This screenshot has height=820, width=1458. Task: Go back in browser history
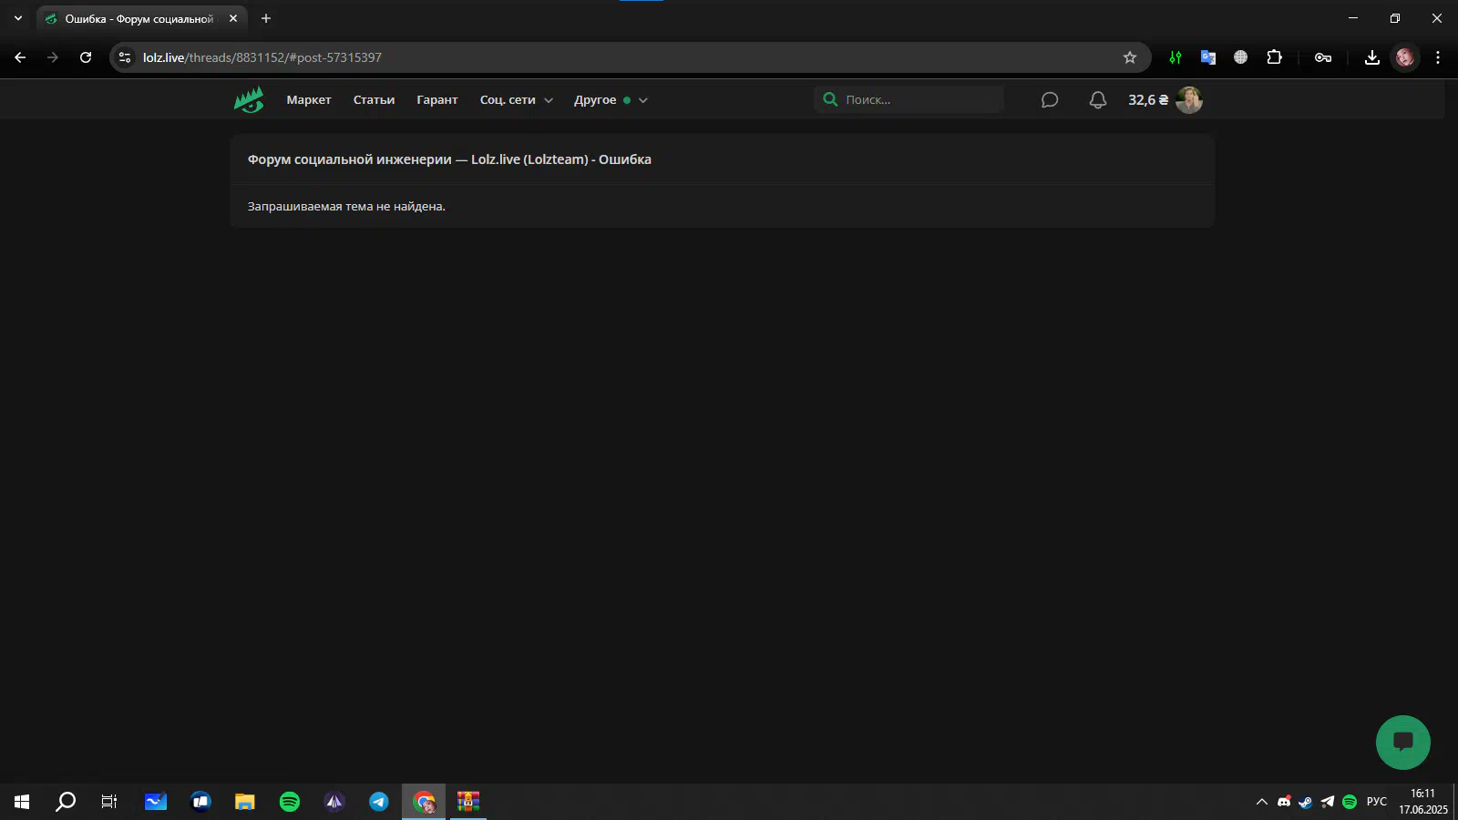[x=20, y=57]
